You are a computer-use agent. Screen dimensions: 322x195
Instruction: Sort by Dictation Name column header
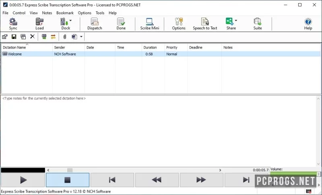pos(27,47)
